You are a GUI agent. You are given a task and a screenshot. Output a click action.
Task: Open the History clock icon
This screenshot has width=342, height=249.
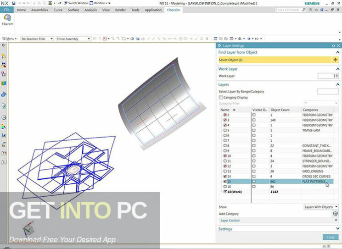coord(4,117)
